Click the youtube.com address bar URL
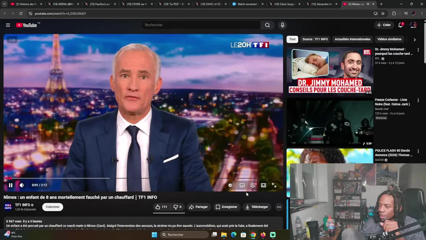 point(60,13)
